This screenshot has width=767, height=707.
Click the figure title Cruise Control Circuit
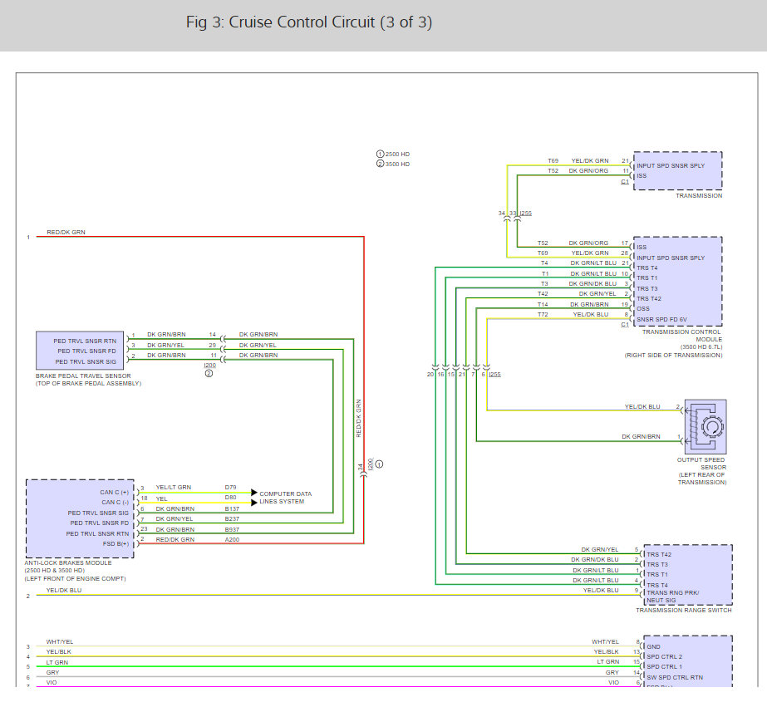pyautogui.click(x=308, y=22)
